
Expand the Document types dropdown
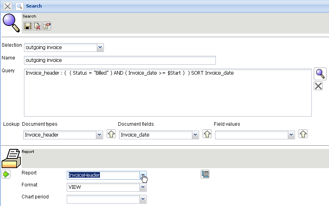(100, 135)
